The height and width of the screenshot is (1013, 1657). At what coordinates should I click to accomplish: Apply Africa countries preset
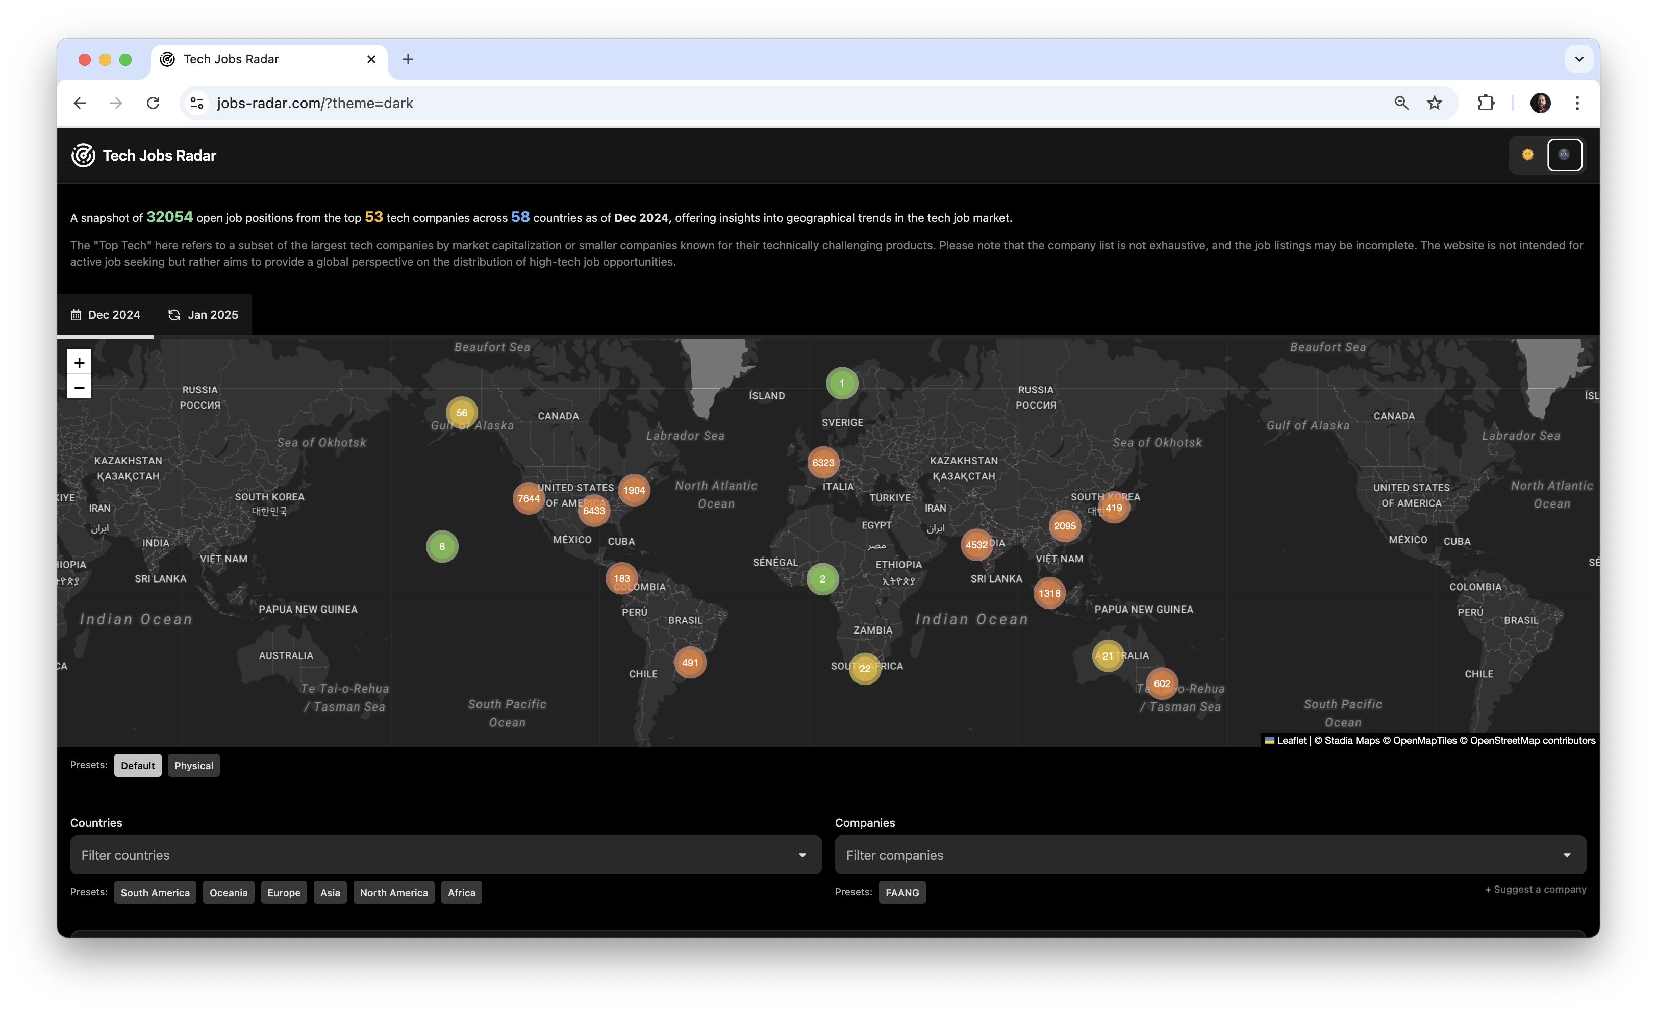click(461, 892)
